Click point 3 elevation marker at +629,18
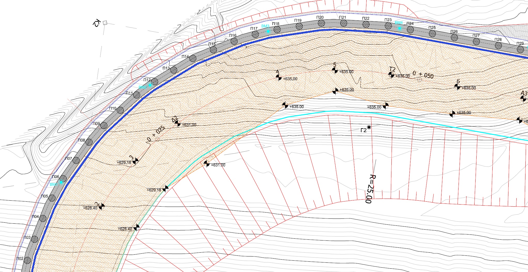The image size is (528, 272). (135, 162)
